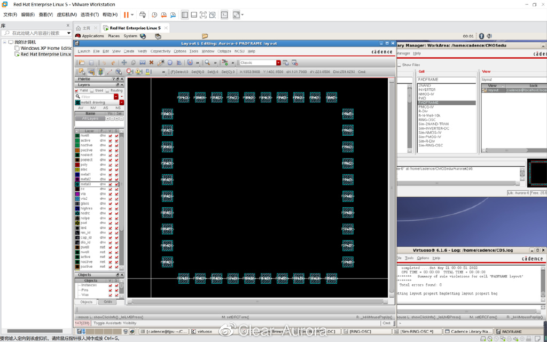Screen dimensions: 547x342
Task: Open the Connectivity menu in Virtuoso
Action: click(x=160, y=51)
